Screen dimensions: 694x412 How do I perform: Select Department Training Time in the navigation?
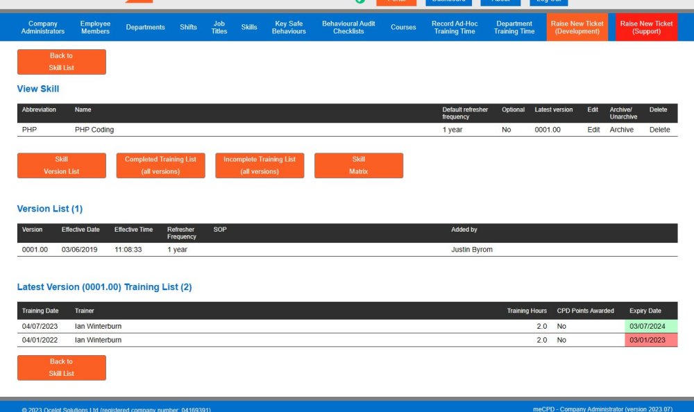514,28
